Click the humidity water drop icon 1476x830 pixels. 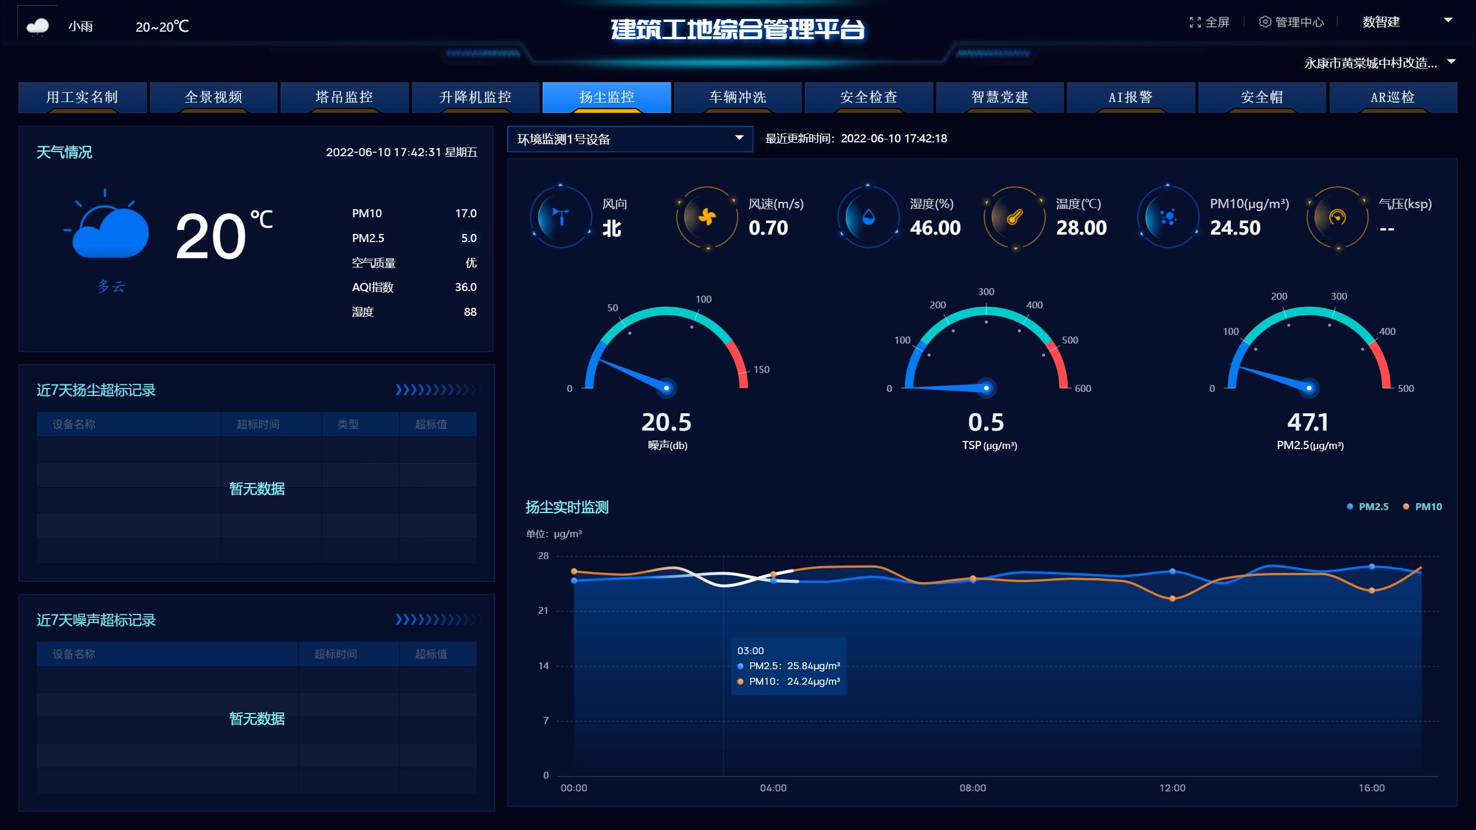(x=868, y=217)
